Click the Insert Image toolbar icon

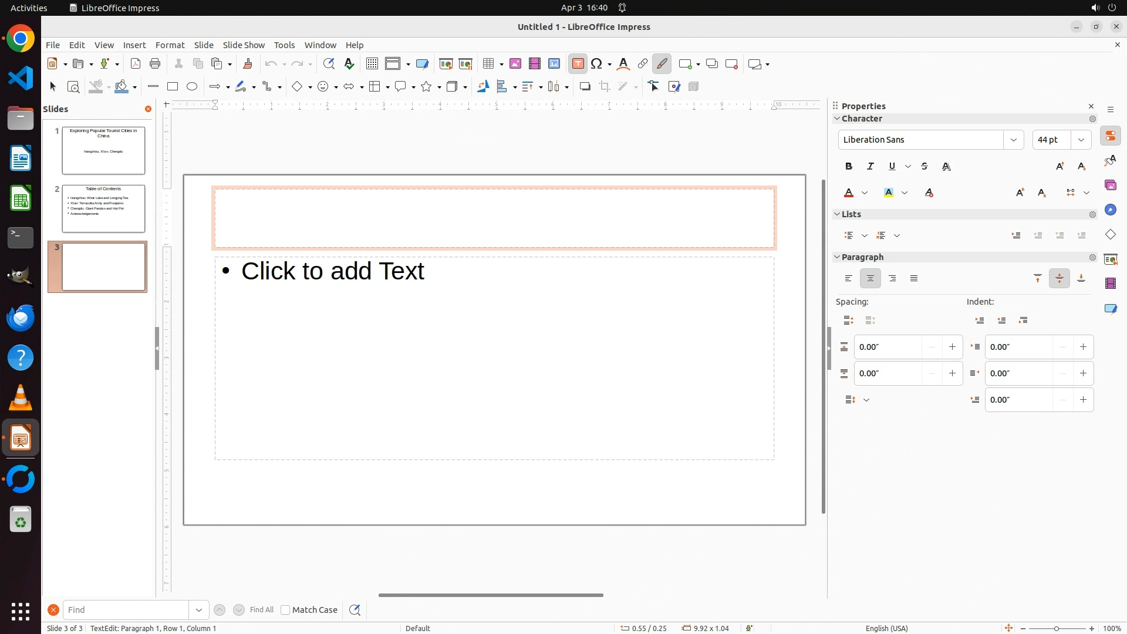tap(515, 64)
